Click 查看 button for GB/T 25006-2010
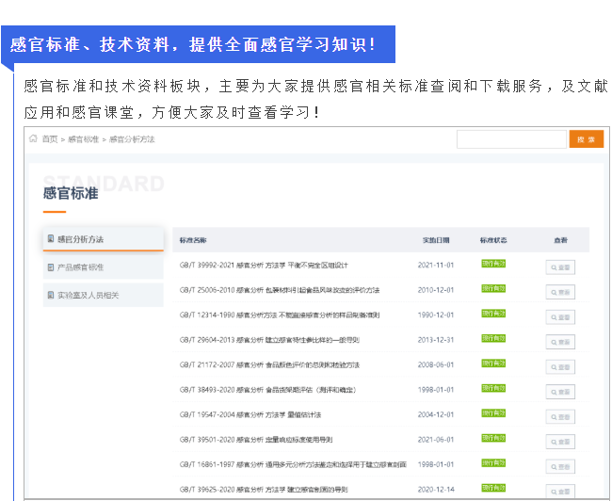The image size is (612, 501). click(x=560, y=292)
